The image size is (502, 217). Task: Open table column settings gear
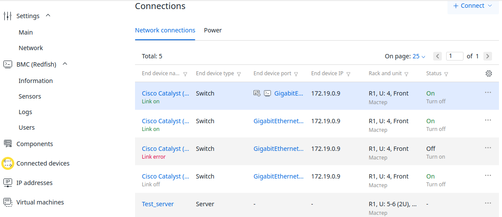pos(489,73)
